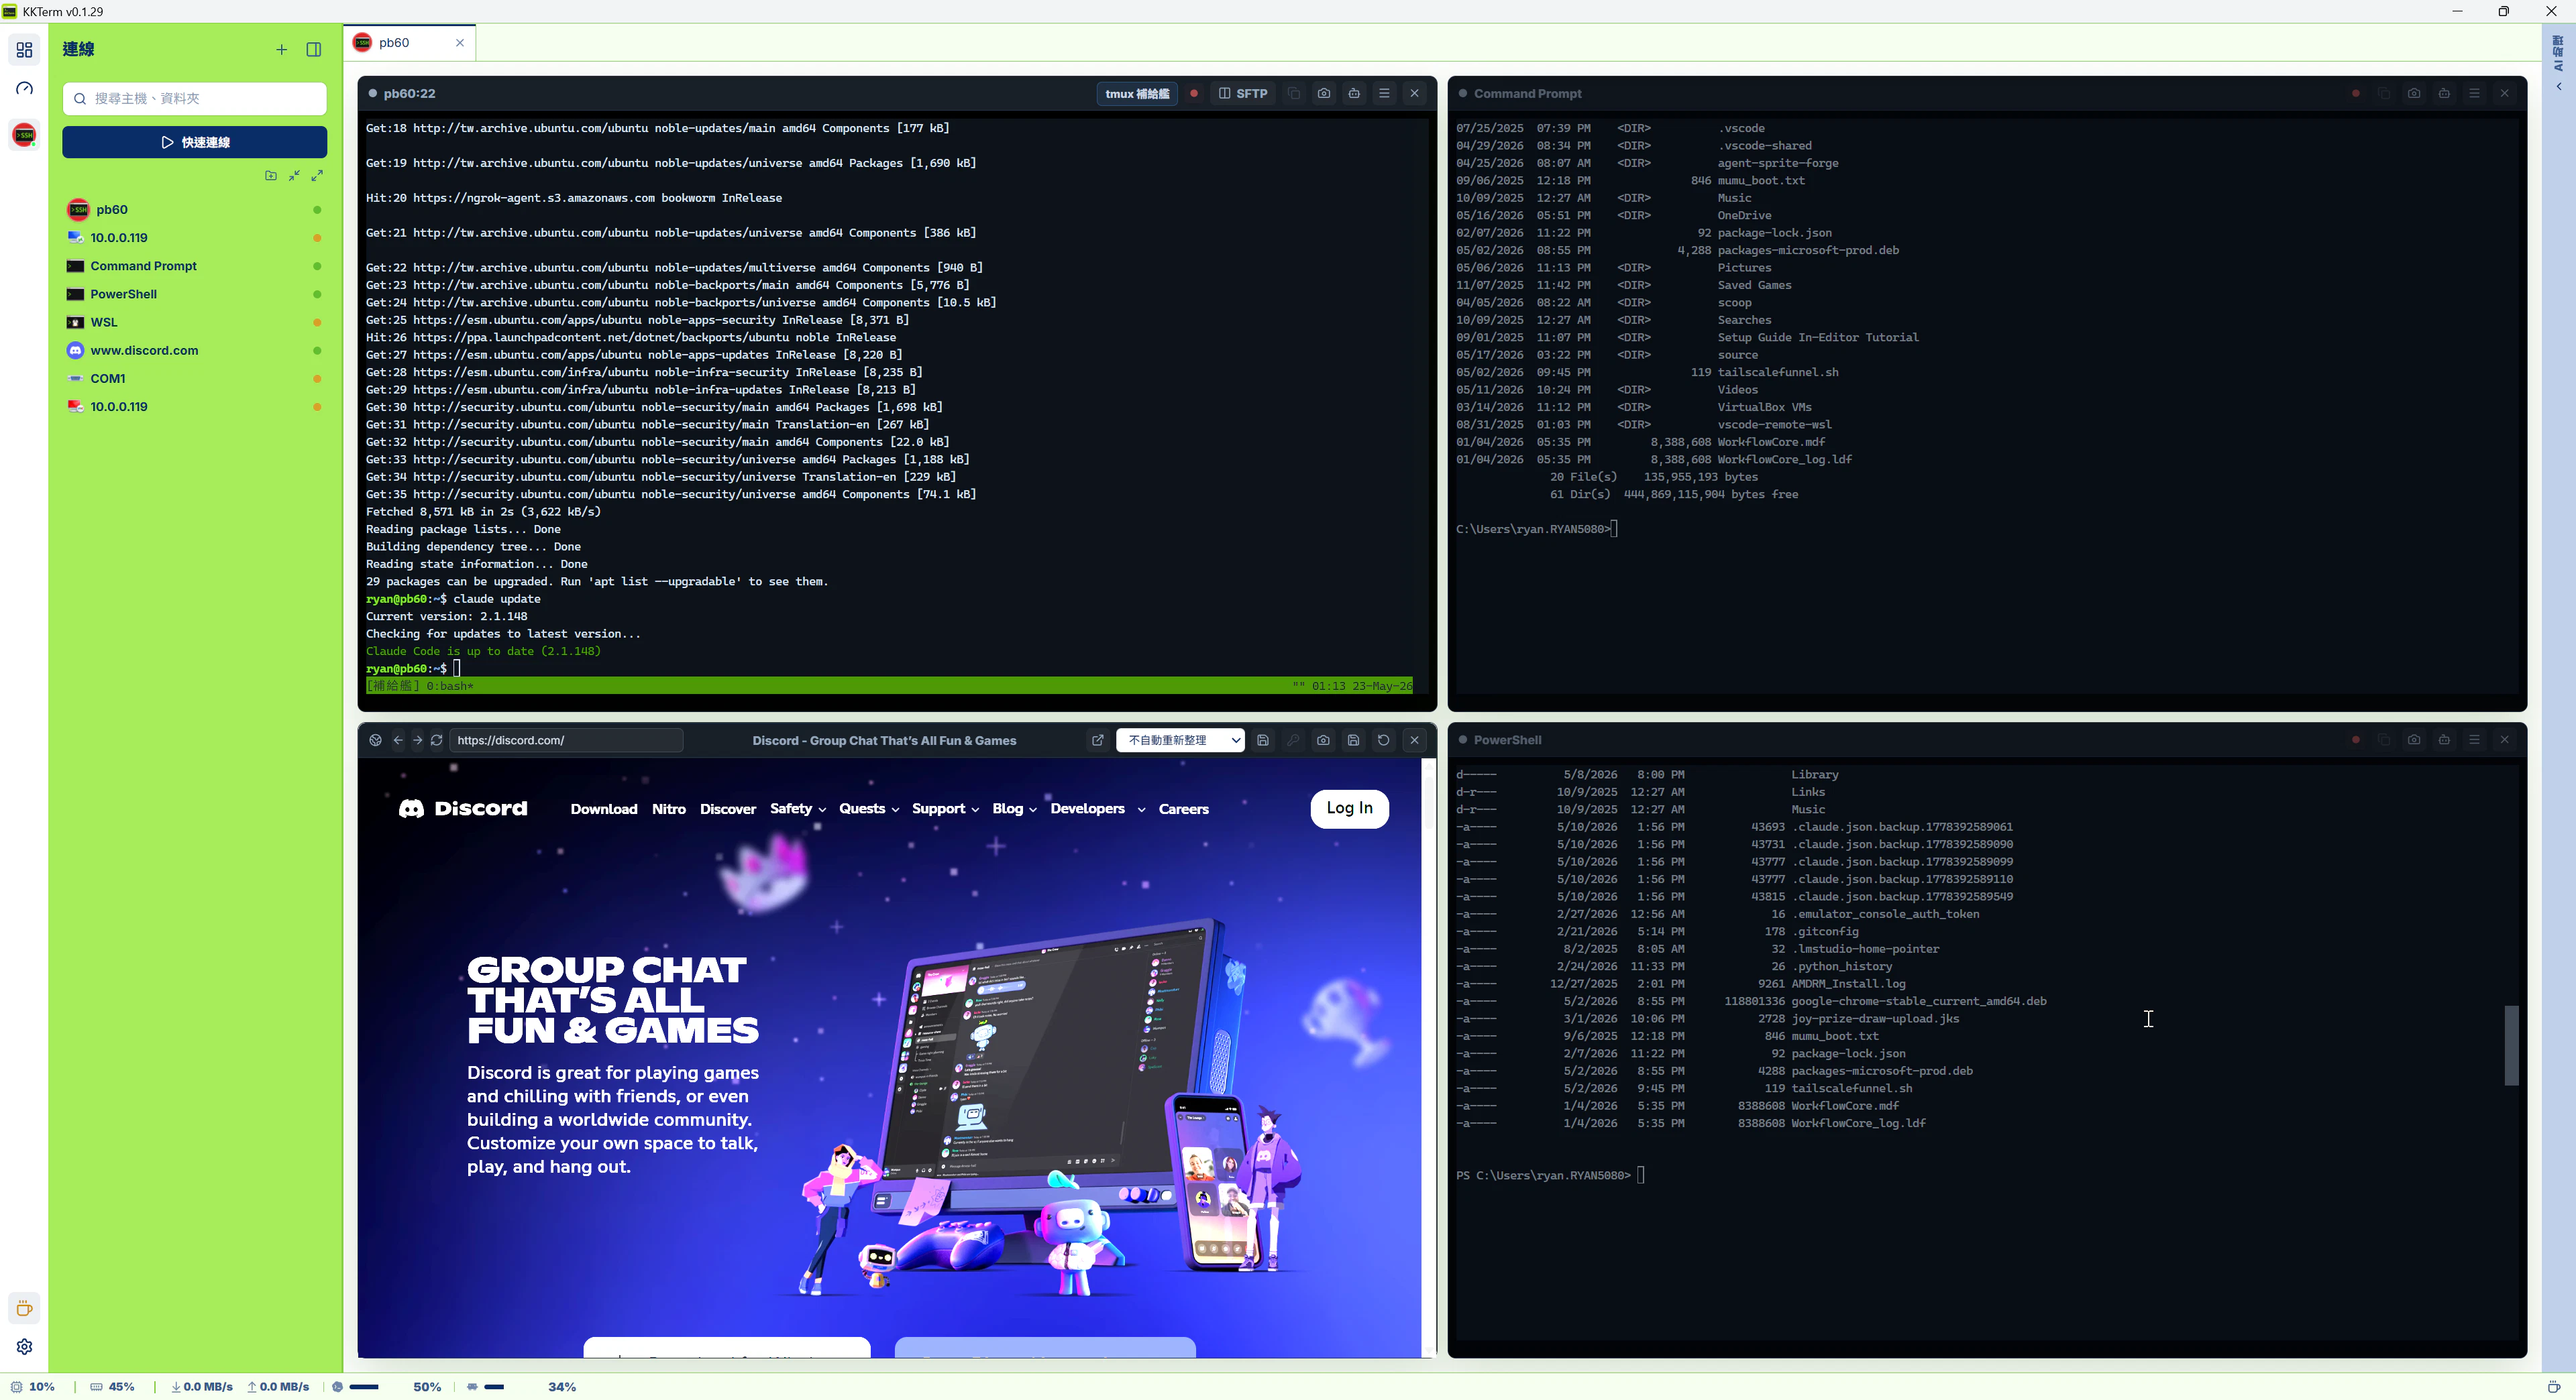Open the COM1 serial connection entry

pos(194,377)
